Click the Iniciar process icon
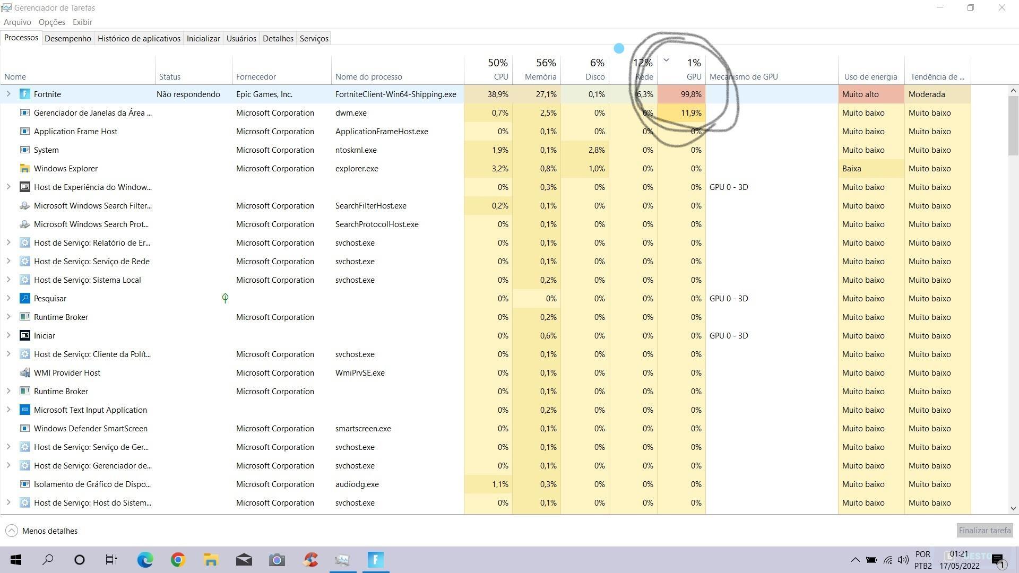This screenshot has width=1019, height=573. [x=24, y=336]
